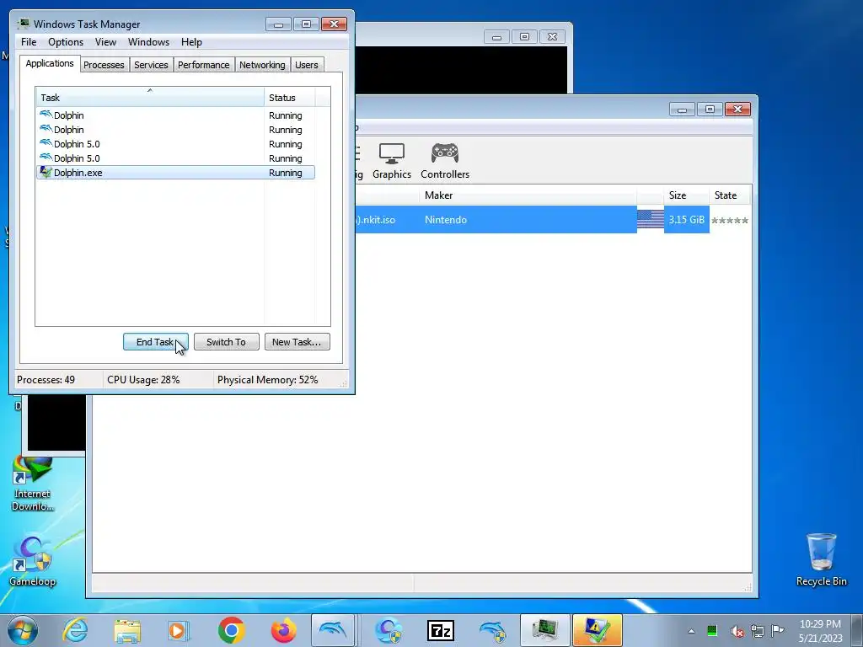Switch to Task Manager taskbar button

coord(544,630)
